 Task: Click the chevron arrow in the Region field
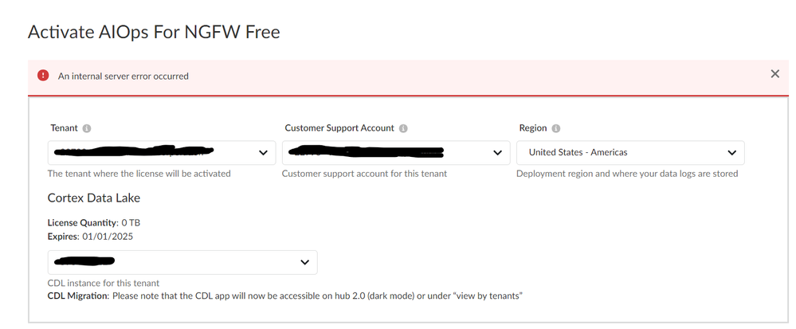(731, 152)
